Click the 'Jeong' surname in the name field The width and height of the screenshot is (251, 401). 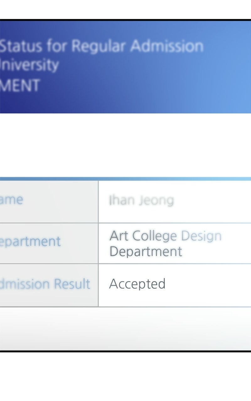(157, 201)
